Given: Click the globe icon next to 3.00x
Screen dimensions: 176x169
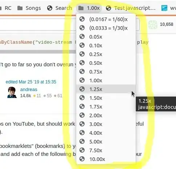Looking at the screenshot, I should click(82, 124).
